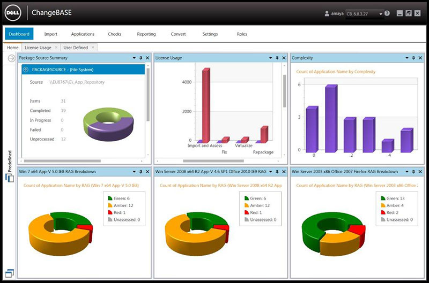Click the Predefined layouts icon in sidebar
The width and height of the screenshot is (429, 283).
coord(10,178)
